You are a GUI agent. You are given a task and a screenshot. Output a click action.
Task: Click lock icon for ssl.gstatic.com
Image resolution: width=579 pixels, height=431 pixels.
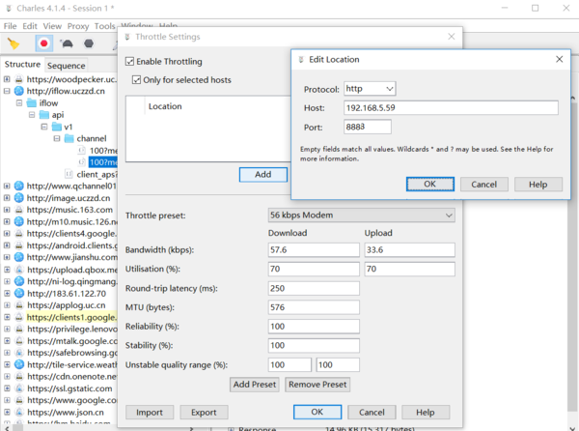(19, 388)
